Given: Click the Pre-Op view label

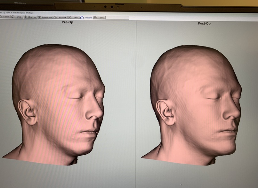Looking at the screenshot, I should click(x=68, y=22).
